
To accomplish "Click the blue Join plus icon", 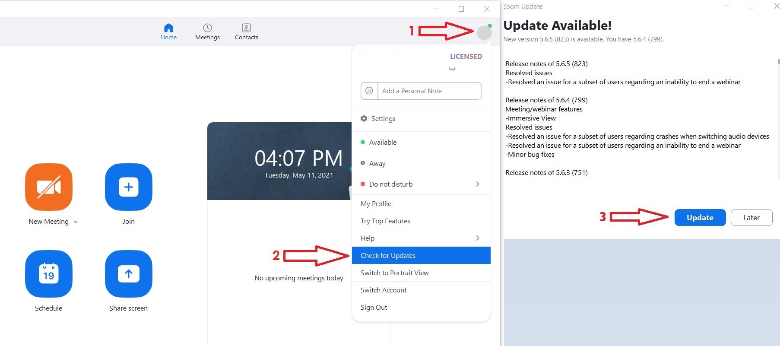I will [x=128, y=187].
